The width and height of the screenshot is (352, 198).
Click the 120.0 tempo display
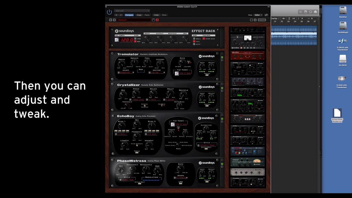point(126,40)
